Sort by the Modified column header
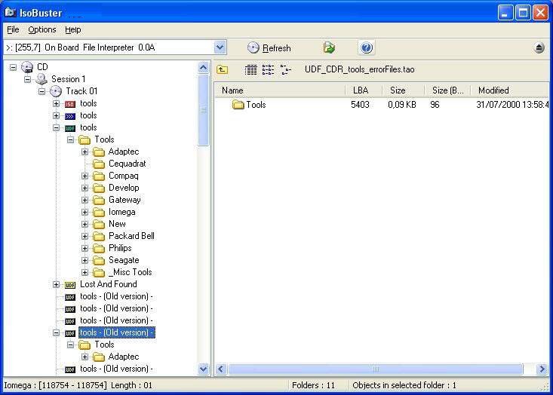The height and width of the screenshot is (395, 553). coord(510,90)
